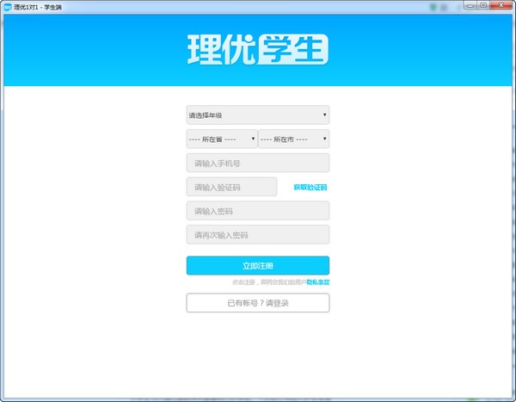Click the 获取验证码 link

click(310, 187)
